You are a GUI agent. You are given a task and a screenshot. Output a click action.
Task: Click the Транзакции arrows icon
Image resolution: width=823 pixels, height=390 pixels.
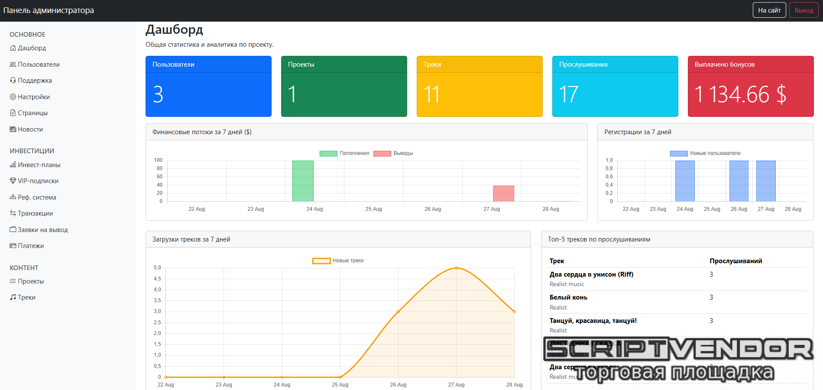coord(13,213)
